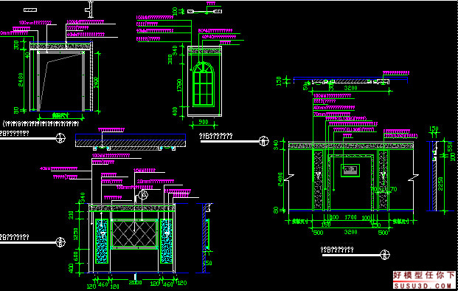Select the detail callout circle above lattice elevation
Viewport: 458px width, 291px height.
(143, 194)
